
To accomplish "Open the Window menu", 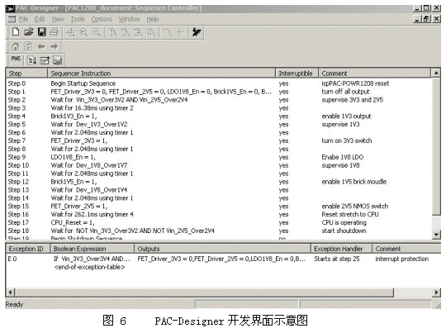I will click(130, 19).
